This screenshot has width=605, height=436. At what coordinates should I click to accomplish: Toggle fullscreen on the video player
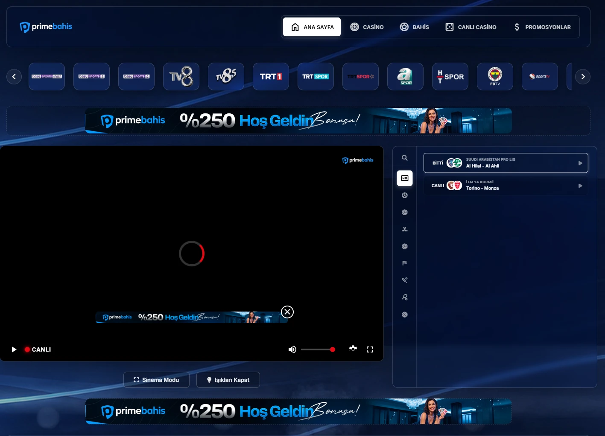pyautogui.click(x=370, y=349)
